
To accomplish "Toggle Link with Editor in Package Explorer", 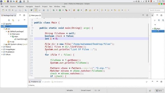I will coord(13,20).
